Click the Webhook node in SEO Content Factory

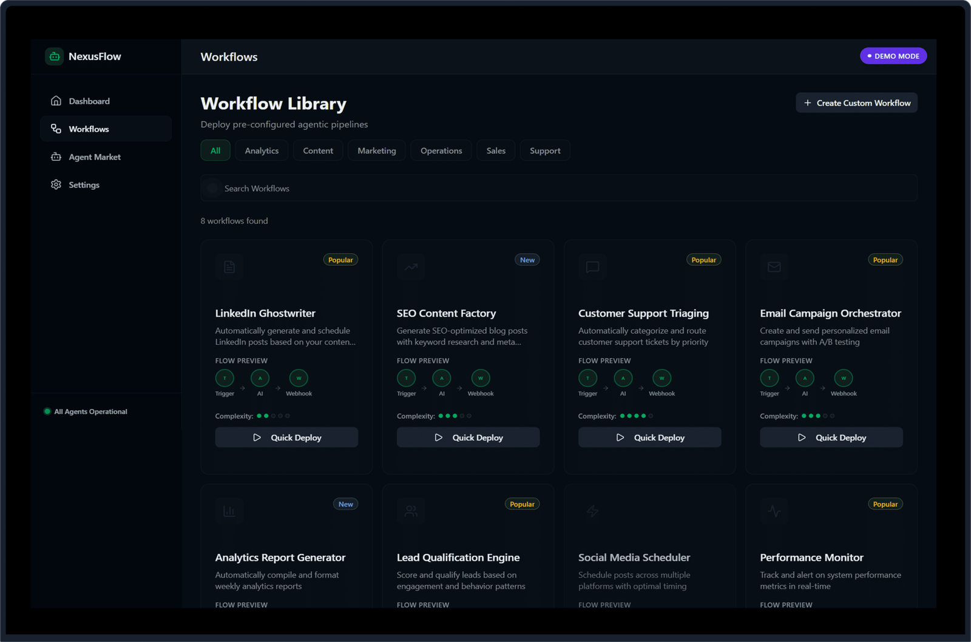tap(481, 378)
